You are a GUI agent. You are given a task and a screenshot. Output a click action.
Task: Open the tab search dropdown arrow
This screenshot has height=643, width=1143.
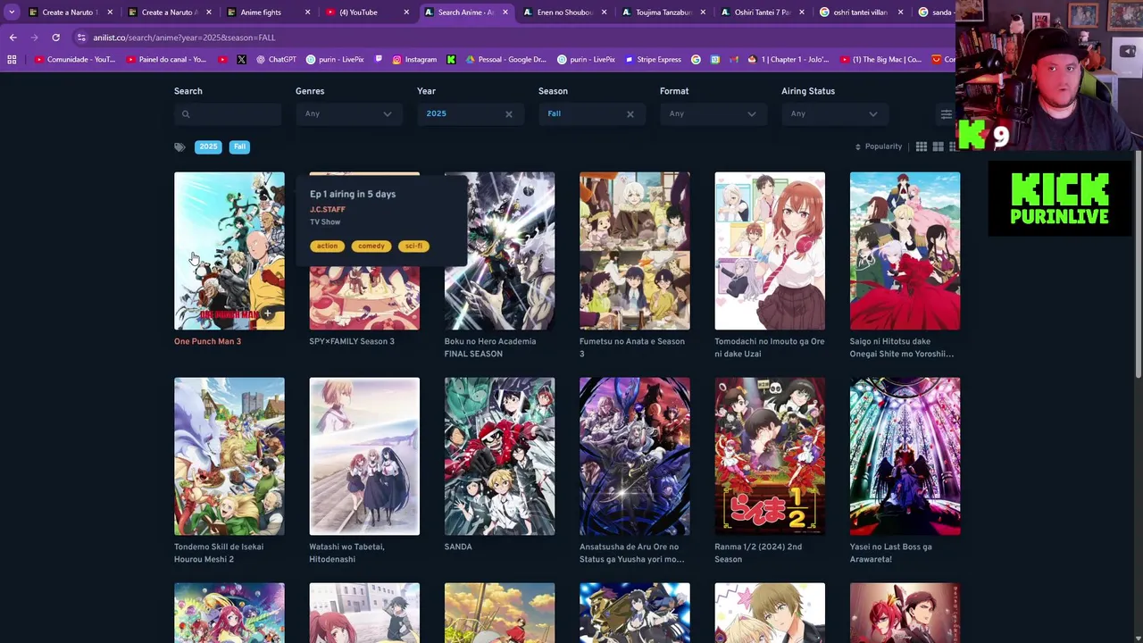coord(12,13)
